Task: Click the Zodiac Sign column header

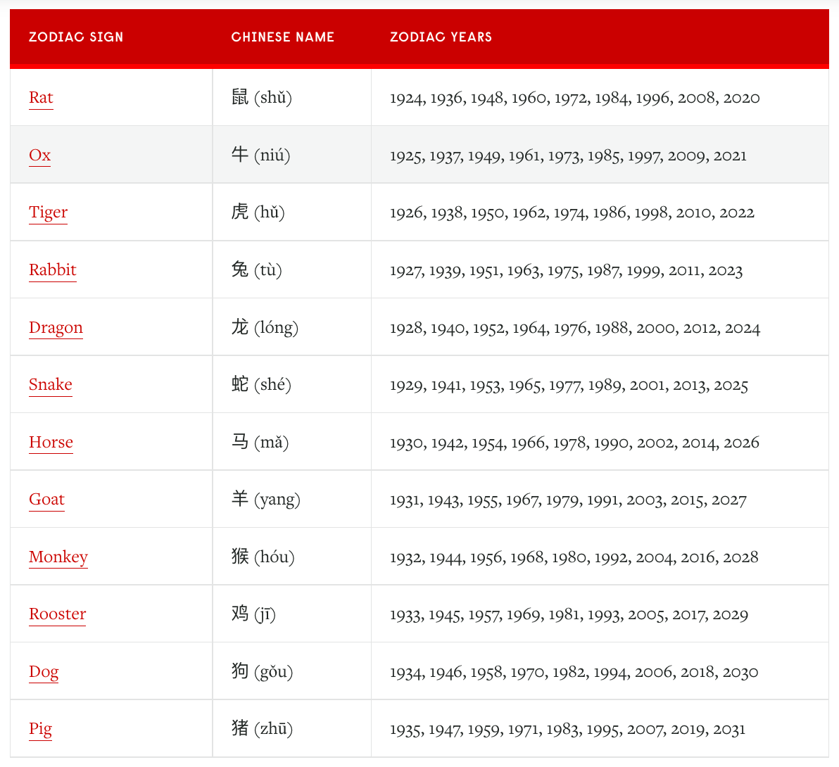Action: (x=76, y=37)
